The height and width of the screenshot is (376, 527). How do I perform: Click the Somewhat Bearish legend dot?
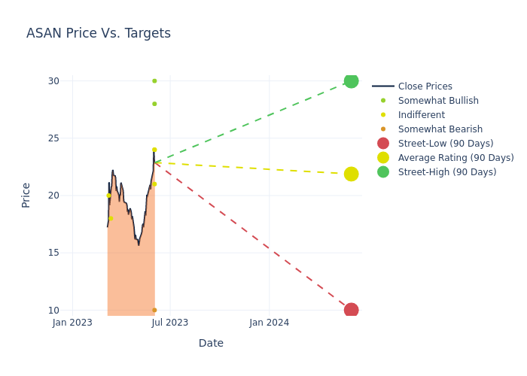click(x=383, y=129)
